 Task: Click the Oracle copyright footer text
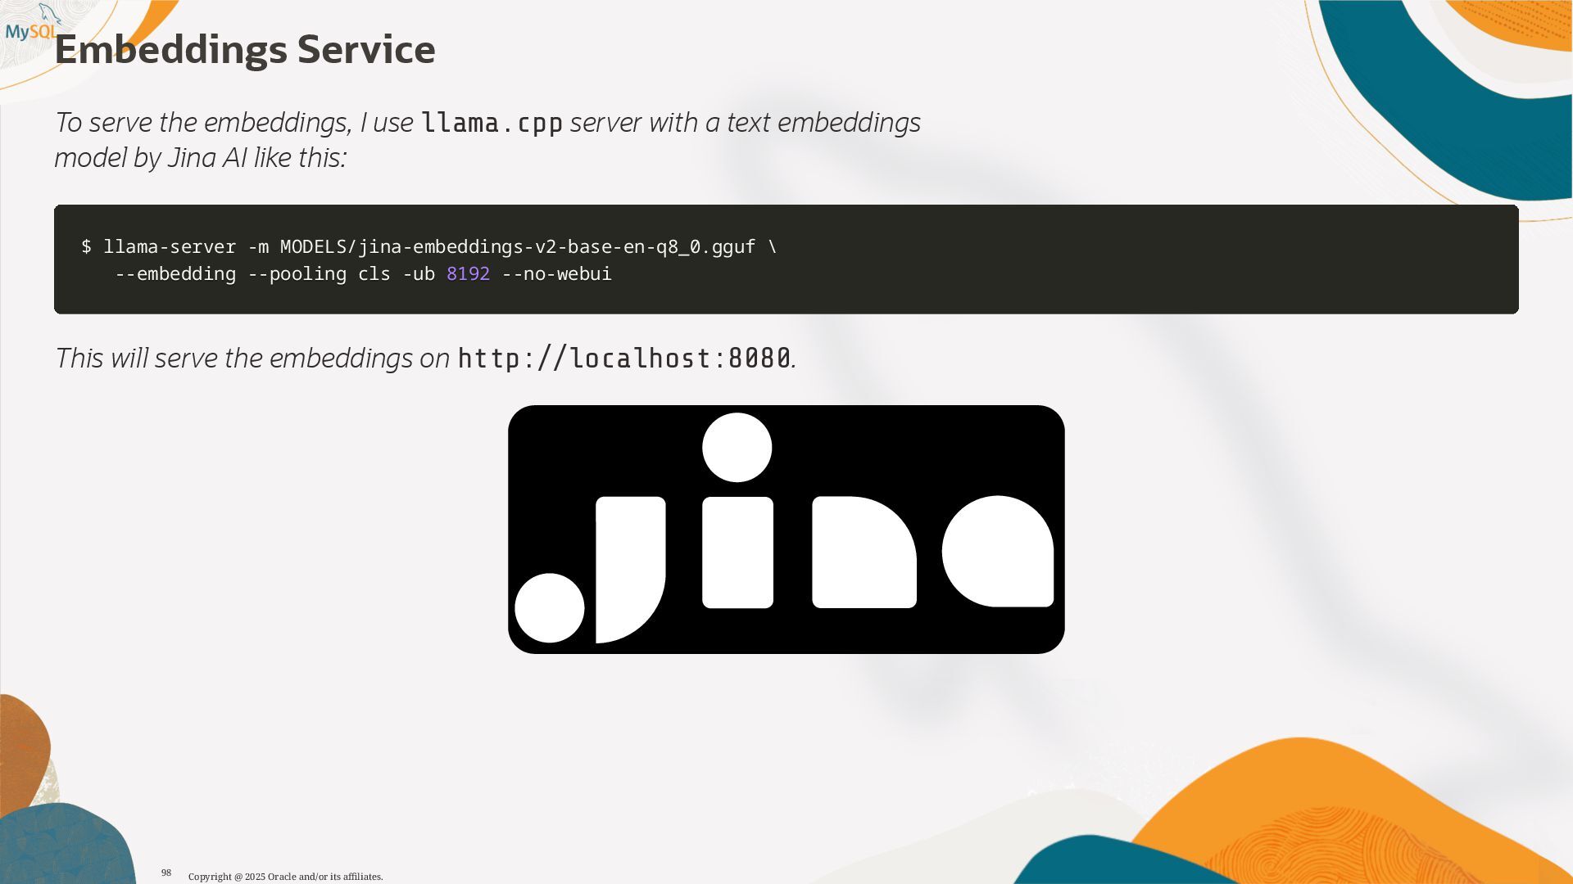(x=285, y=877)
